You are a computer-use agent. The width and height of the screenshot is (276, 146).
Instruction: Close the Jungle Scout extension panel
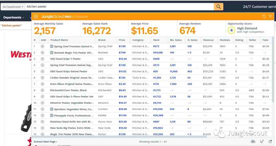point(270,16)
